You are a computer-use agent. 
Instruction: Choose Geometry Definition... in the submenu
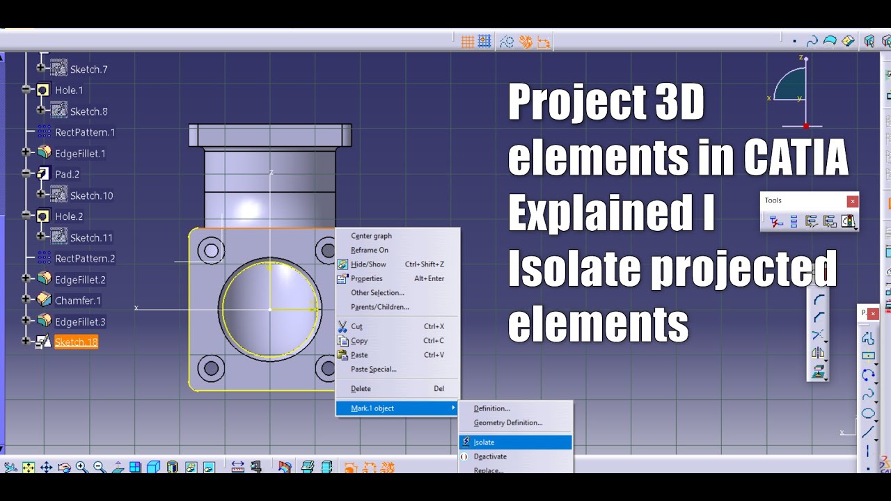pos(516,422)
